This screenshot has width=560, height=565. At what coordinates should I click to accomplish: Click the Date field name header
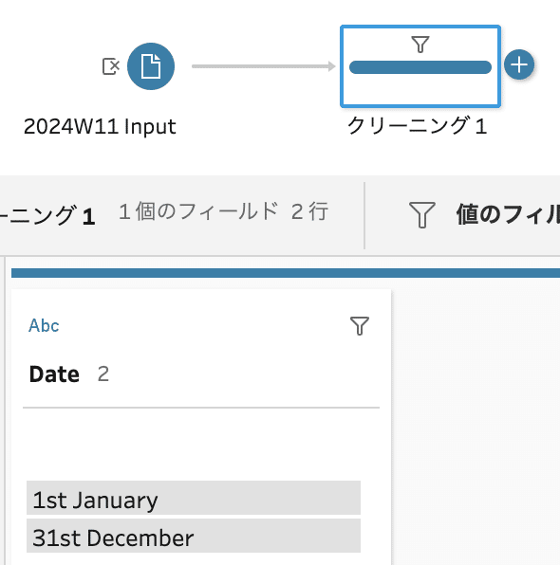click(x=54, y=374)
